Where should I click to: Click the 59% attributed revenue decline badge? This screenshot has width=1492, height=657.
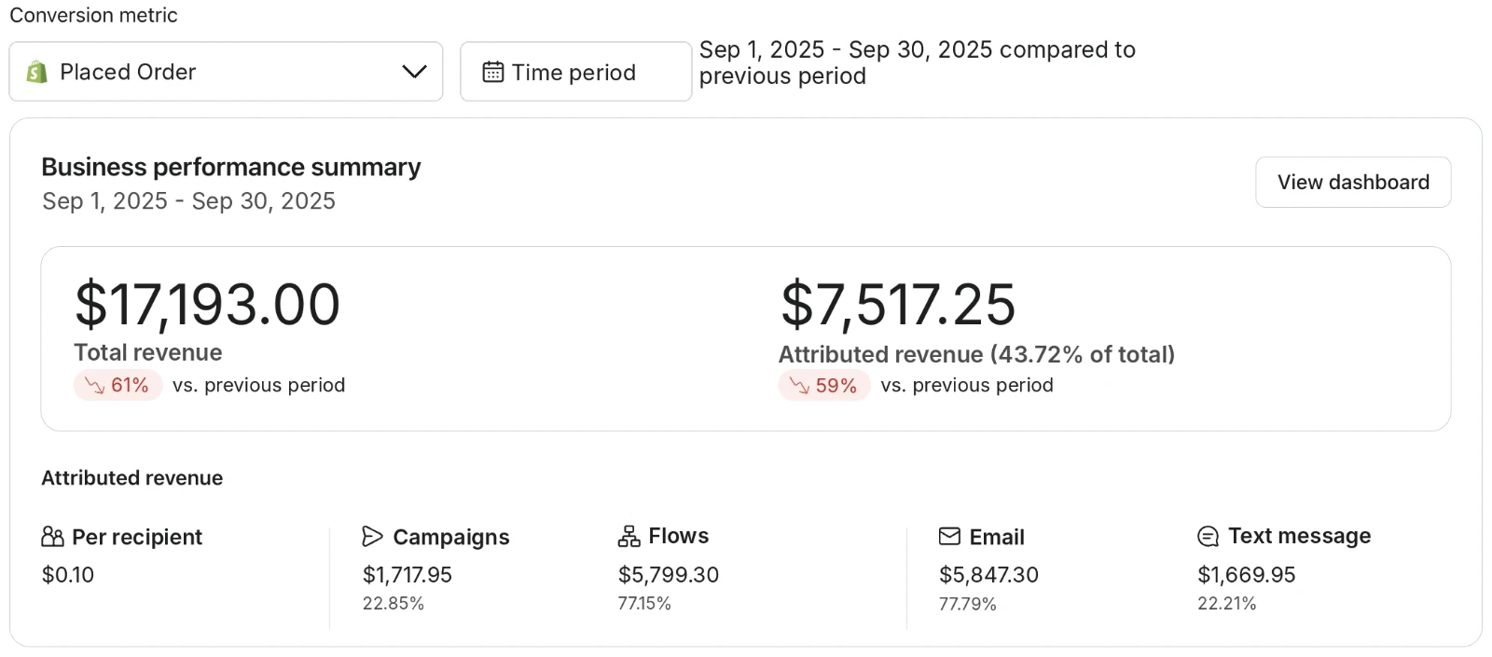(824, 385)
